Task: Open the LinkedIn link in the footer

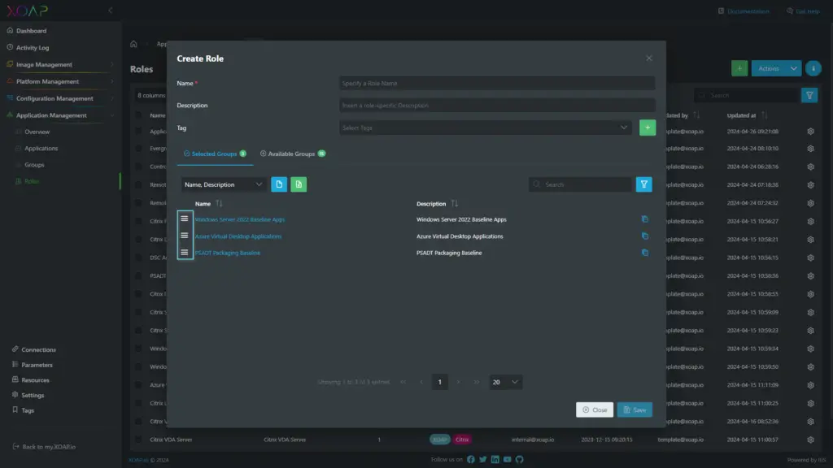Action: (x=495, y=460)
